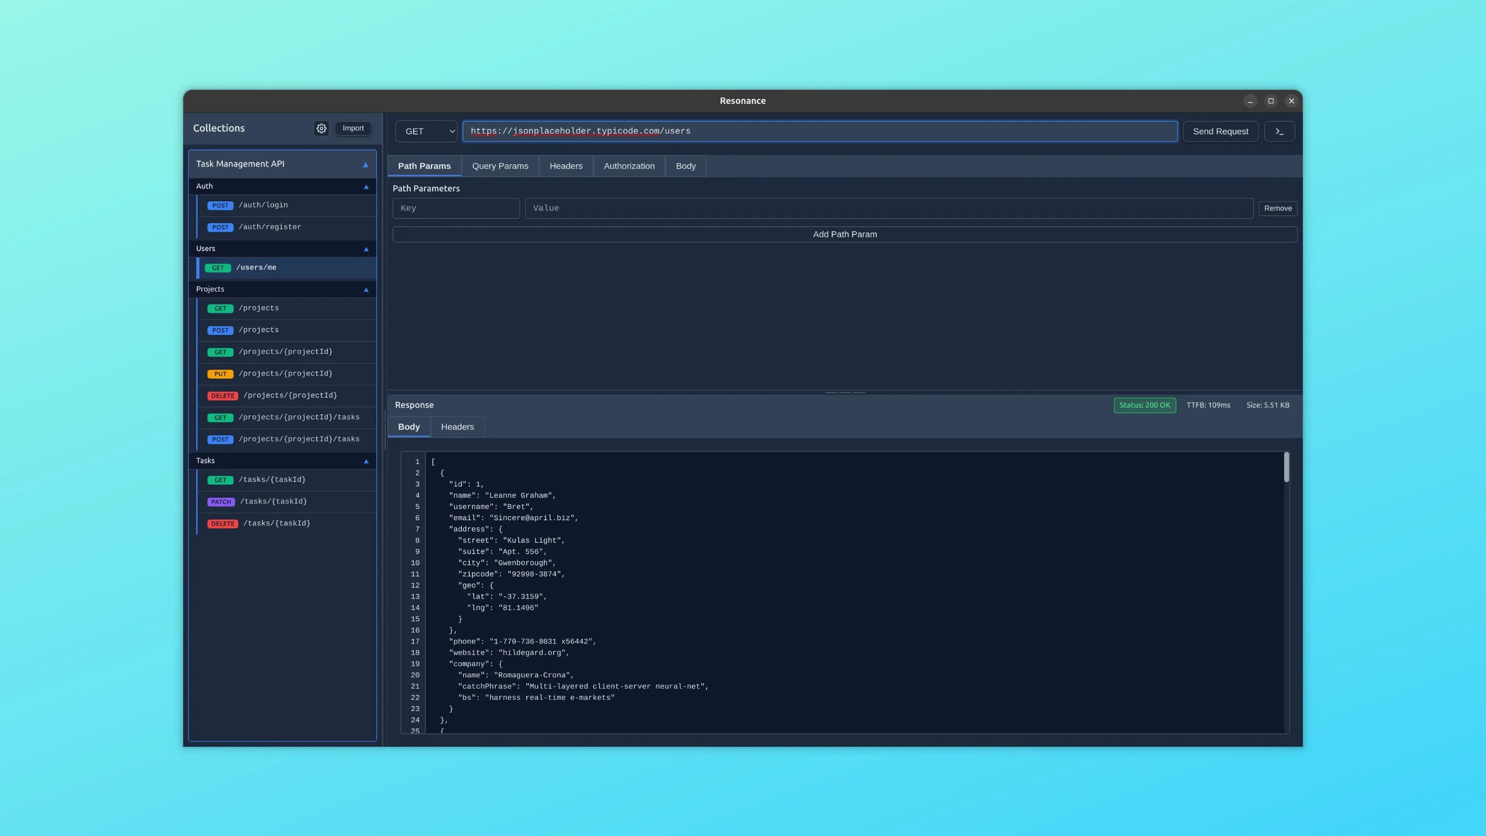
Task: Switch to the Query Params tab
Action: 499,166
